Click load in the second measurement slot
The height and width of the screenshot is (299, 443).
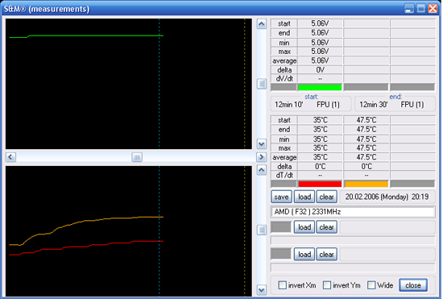304,227
